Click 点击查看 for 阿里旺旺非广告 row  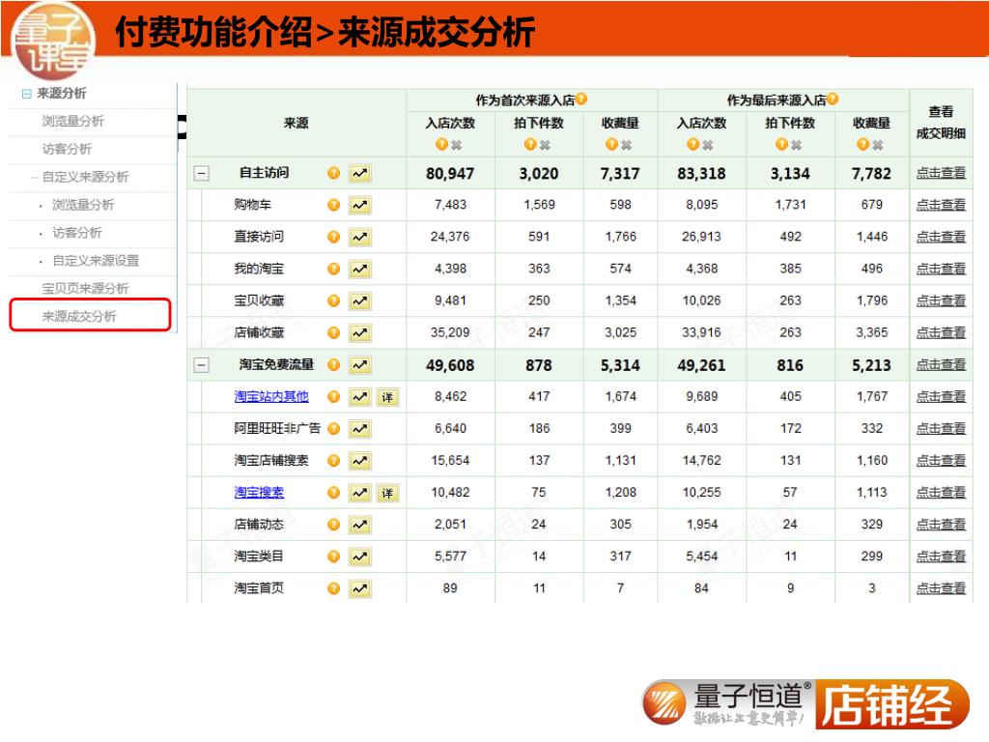[941, 428]
